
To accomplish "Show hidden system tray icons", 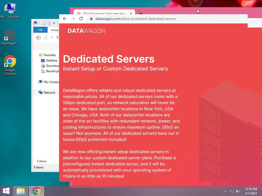I will click(x=226, y=191).
